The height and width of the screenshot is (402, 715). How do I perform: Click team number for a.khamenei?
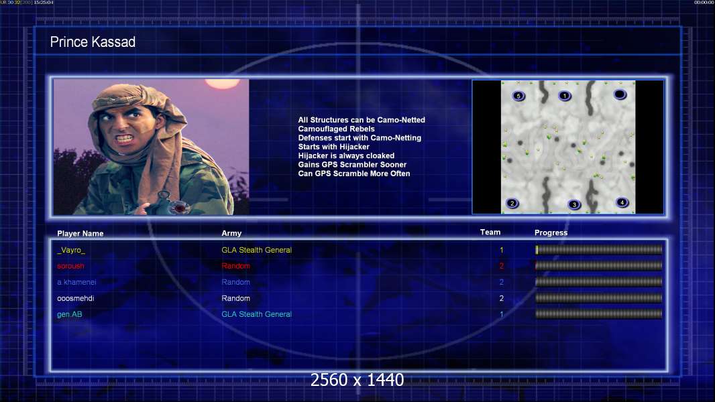tap(502, 282)
